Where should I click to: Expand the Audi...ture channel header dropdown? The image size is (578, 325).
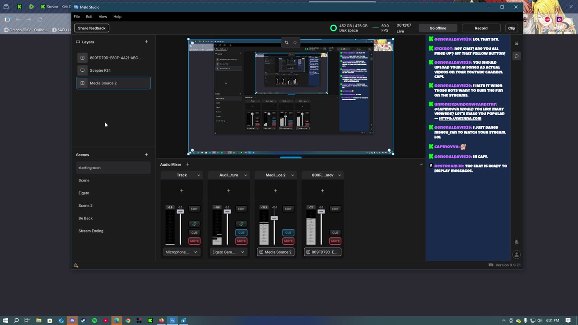click(x=246, y=175)
